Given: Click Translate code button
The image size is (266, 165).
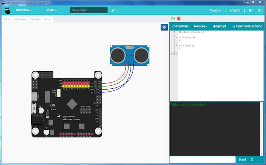Looking at the screenshot, I should coord(180,26).
